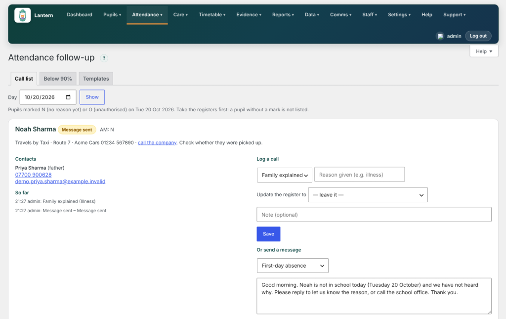Viewport: 506px width, 319px height.
Task: Go to the Dashboard page
Action: [80, 15]
